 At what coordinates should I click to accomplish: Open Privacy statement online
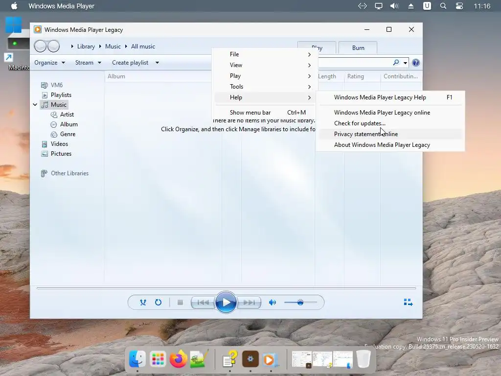point(390,134)
